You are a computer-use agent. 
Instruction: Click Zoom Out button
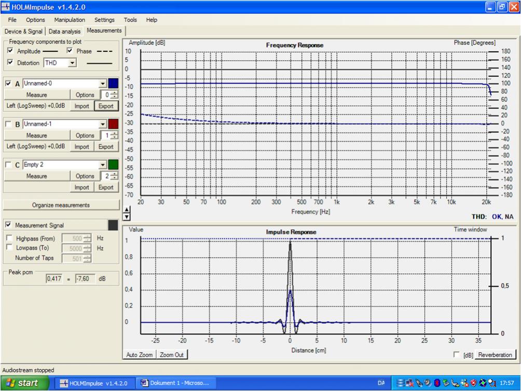pos(172,355)
